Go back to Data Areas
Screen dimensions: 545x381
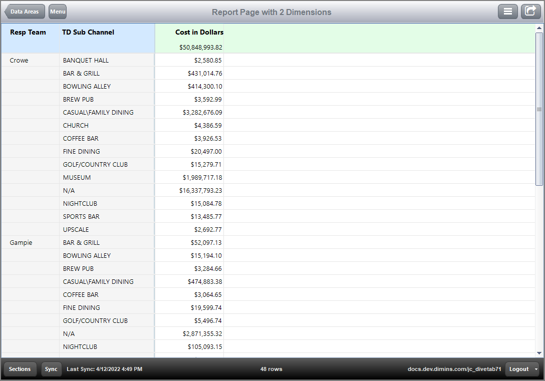[25, 12]
